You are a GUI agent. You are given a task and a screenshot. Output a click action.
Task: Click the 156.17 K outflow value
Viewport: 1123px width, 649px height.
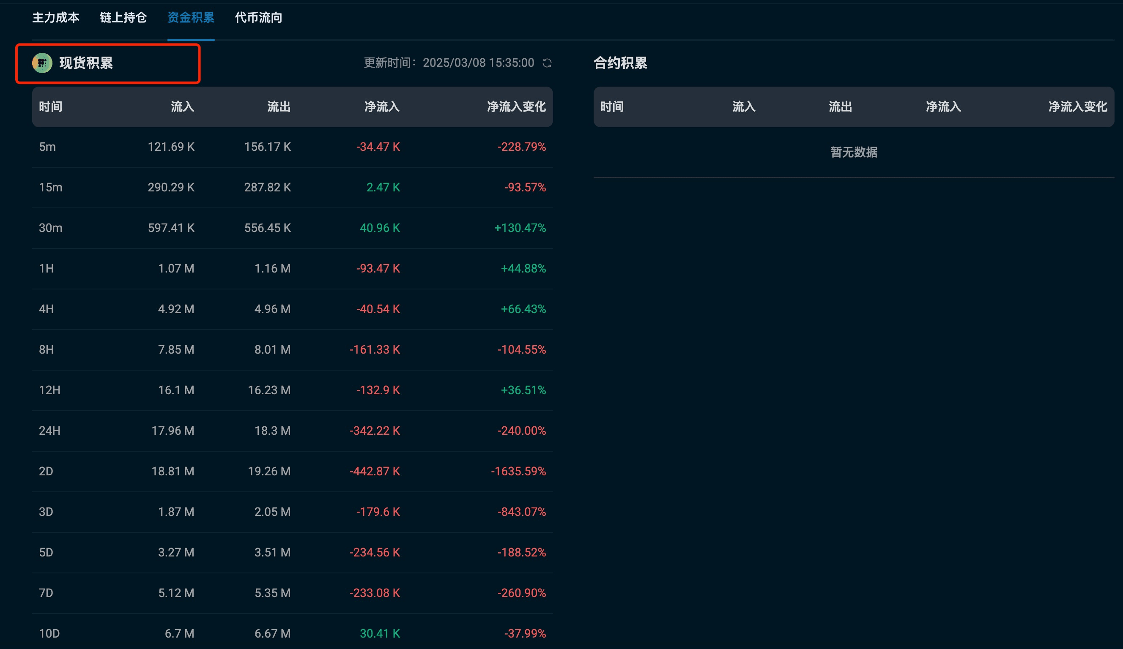point(267,147)
